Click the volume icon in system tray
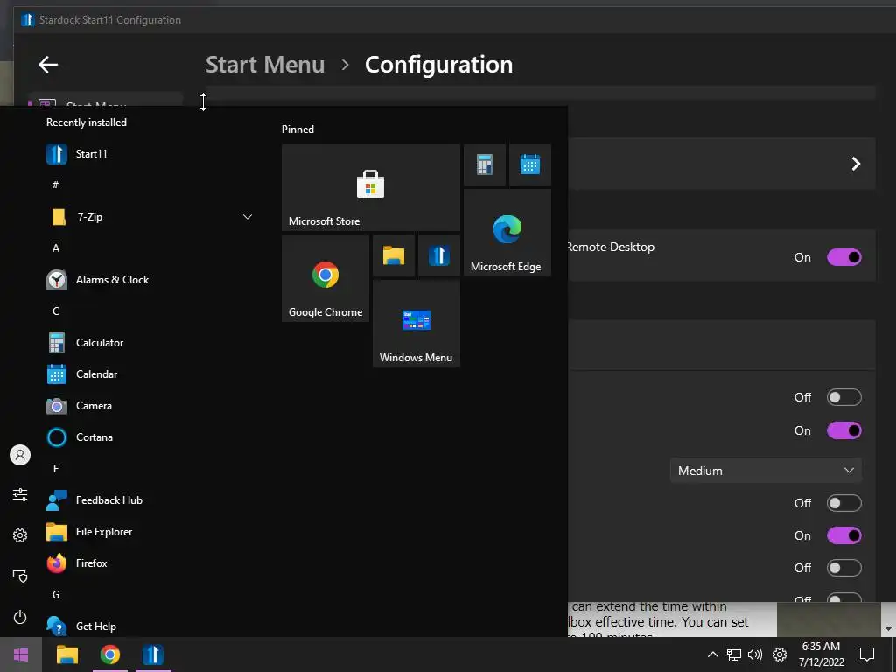 point(755,654)
